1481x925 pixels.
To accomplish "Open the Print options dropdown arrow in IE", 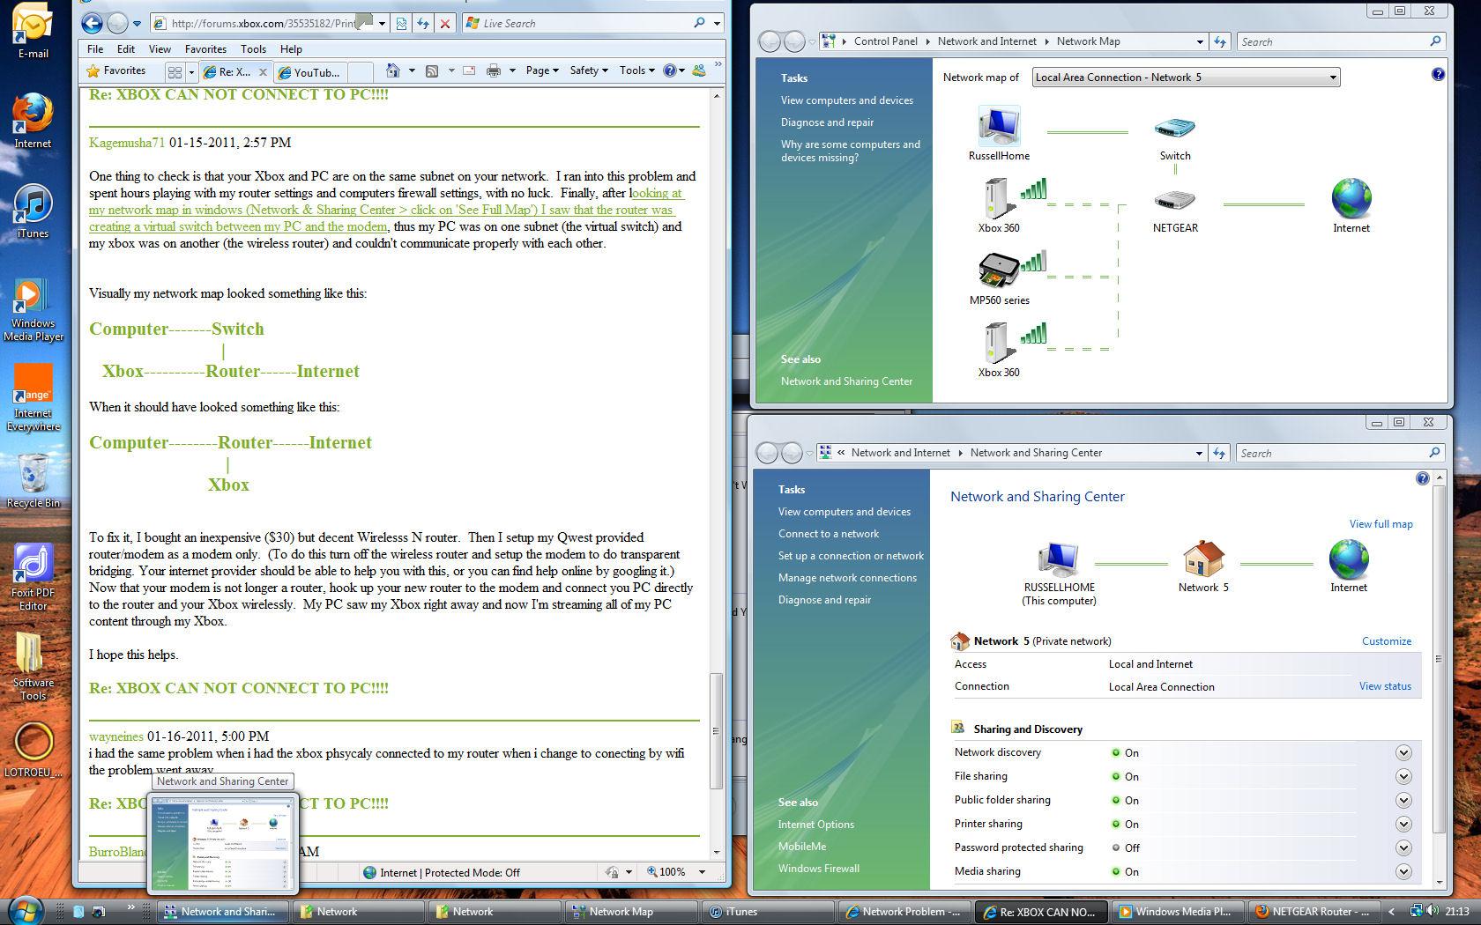I will [511, 70].
